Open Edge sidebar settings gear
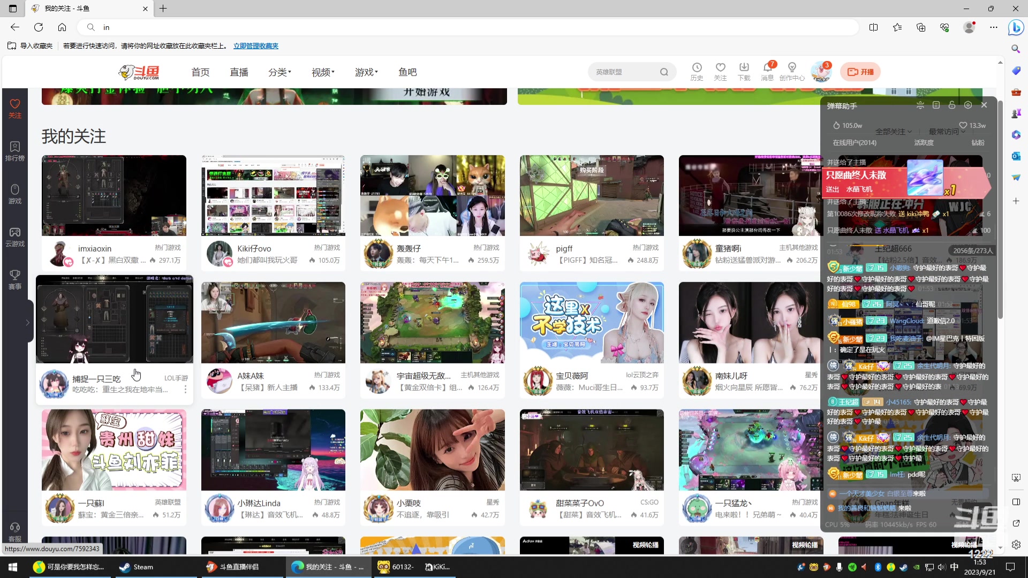This screenshot has height=578, width=1028. [1016, 545]
